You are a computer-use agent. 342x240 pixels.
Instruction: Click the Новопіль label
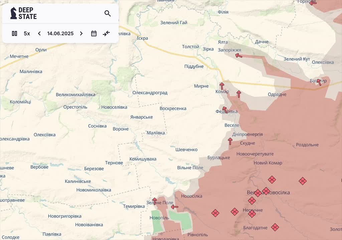point(159,218)
